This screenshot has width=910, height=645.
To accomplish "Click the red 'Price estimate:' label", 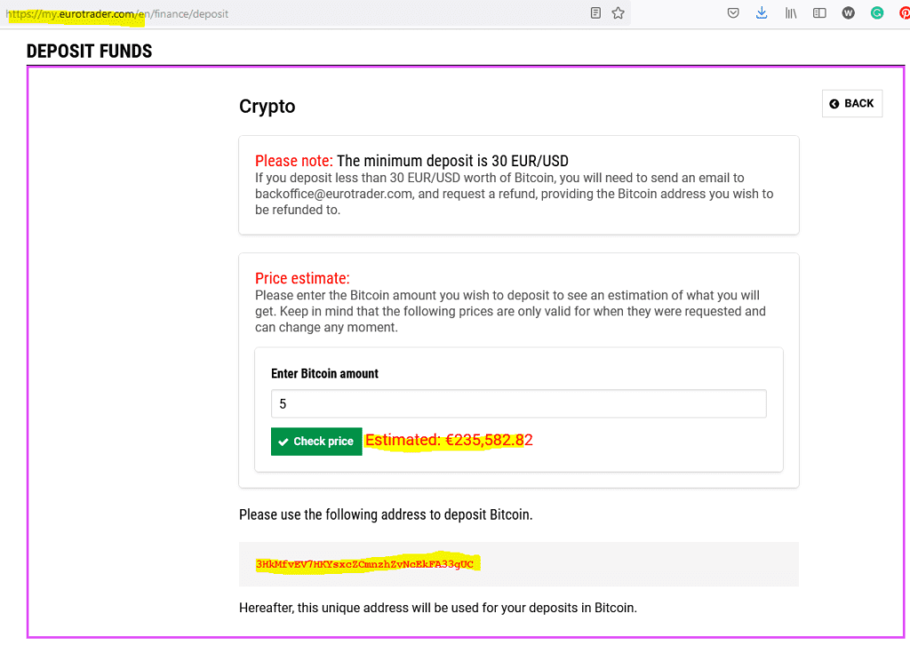I will click(x=302, y=278).
